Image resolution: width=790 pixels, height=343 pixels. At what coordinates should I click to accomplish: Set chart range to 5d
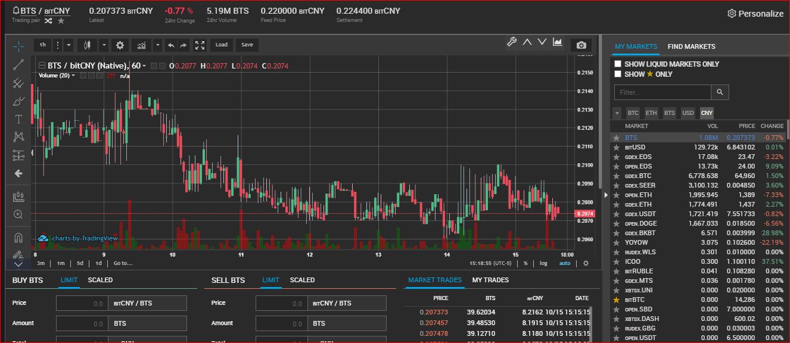point(80,263)
